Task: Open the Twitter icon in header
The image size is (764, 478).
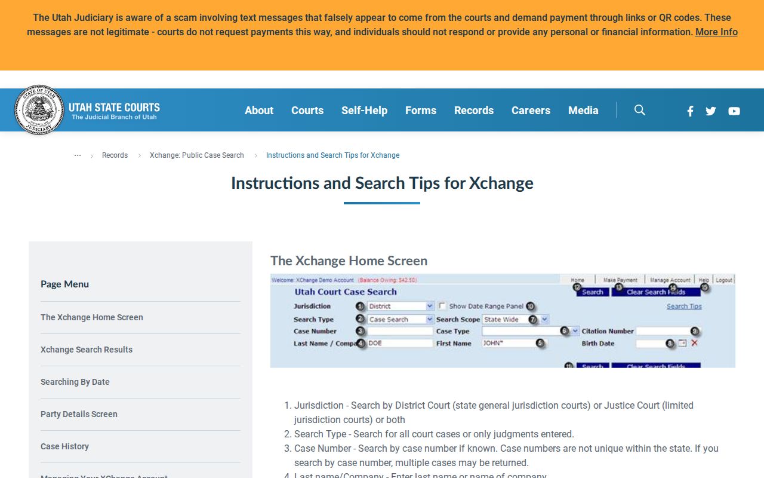Action: pyautogui.click(x=711, y=111)
